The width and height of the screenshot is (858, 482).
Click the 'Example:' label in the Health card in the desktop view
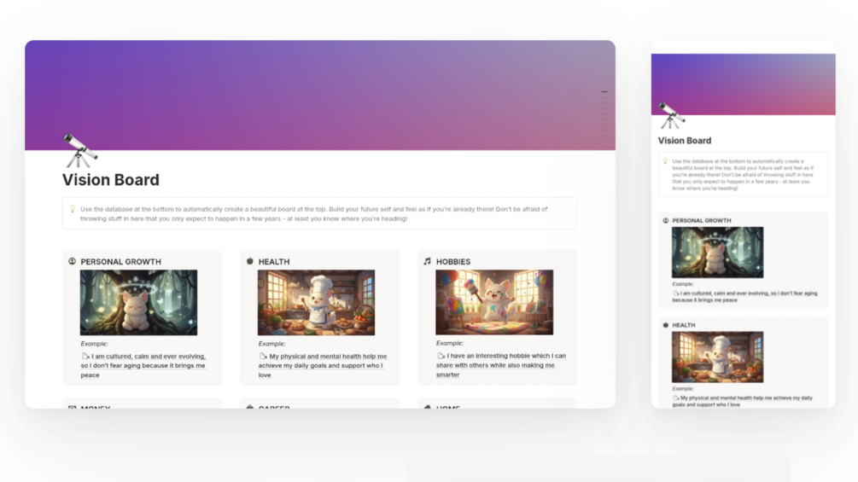coord(272,344)
